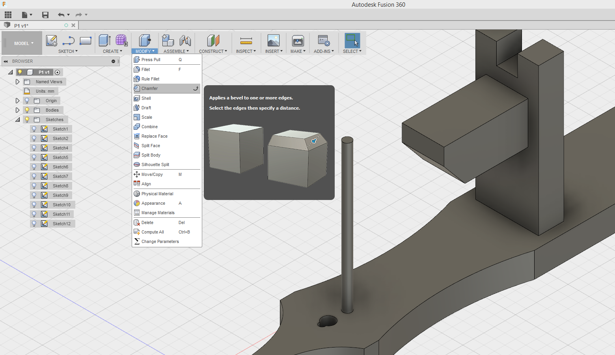Collapse browser panel with double-arrow icon

click(x=6, y=62)
